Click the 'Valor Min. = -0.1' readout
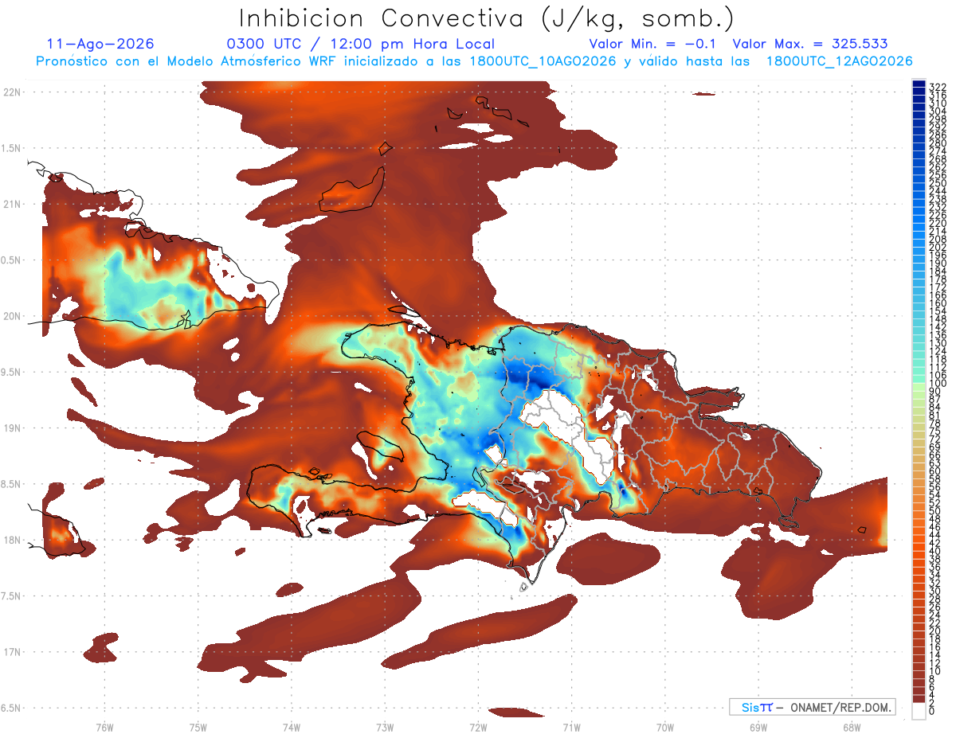956x738 pixels. coord(654,44)
